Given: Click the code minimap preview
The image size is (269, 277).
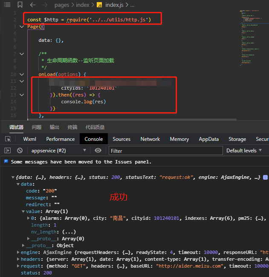Looking at the screenshot, I should point(251,38).
